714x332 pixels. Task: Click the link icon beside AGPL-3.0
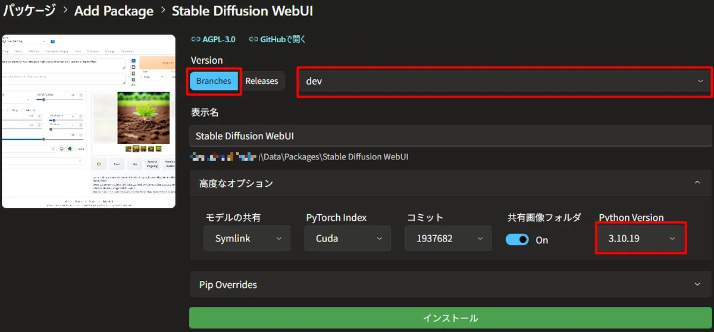[x=195, y=39]
